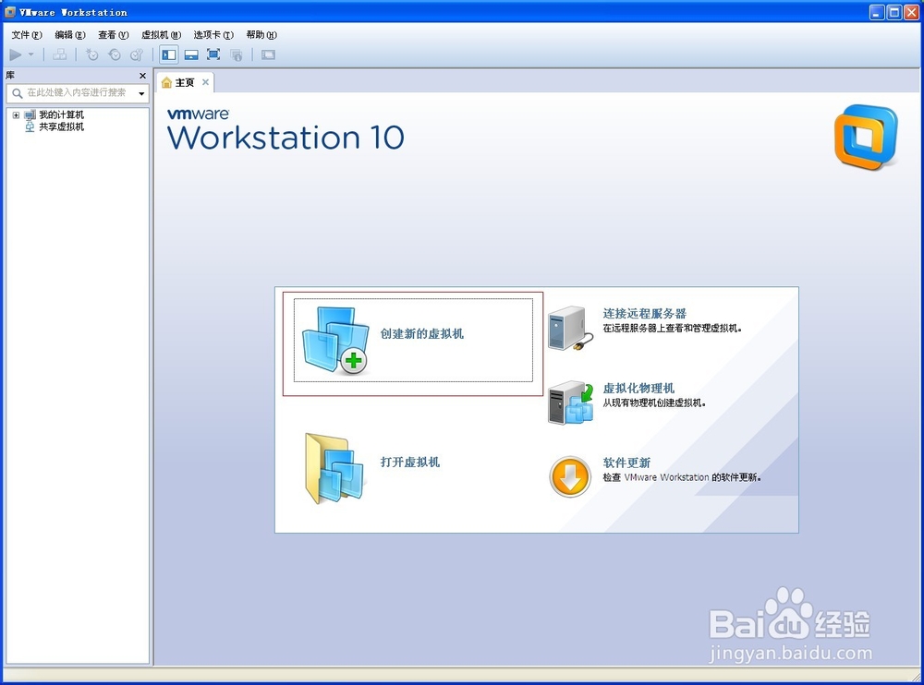The width and height of the screenshot is (924, 685).
Task: Open the 选项卡(T) menu
Action: [x=213, y=35]
